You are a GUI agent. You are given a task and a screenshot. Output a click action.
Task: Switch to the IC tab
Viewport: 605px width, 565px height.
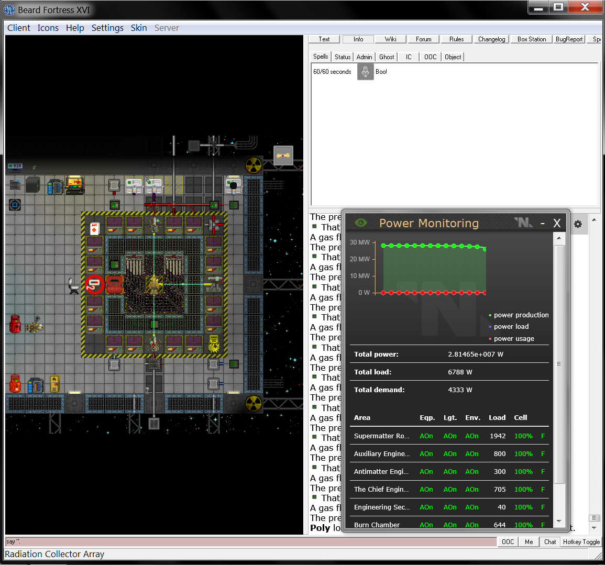point(409,57)
